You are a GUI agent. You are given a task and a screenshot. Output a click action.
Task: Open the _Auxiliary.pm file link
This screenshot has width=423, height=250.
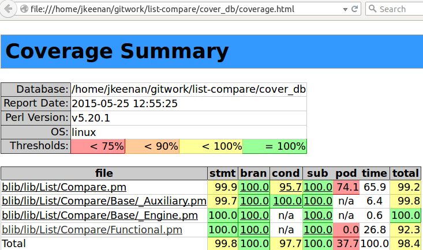click(104, 200)
